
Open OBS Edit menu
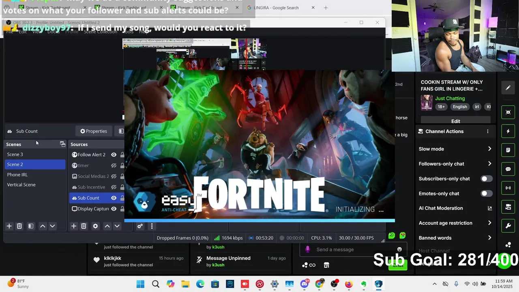point(23,32)
